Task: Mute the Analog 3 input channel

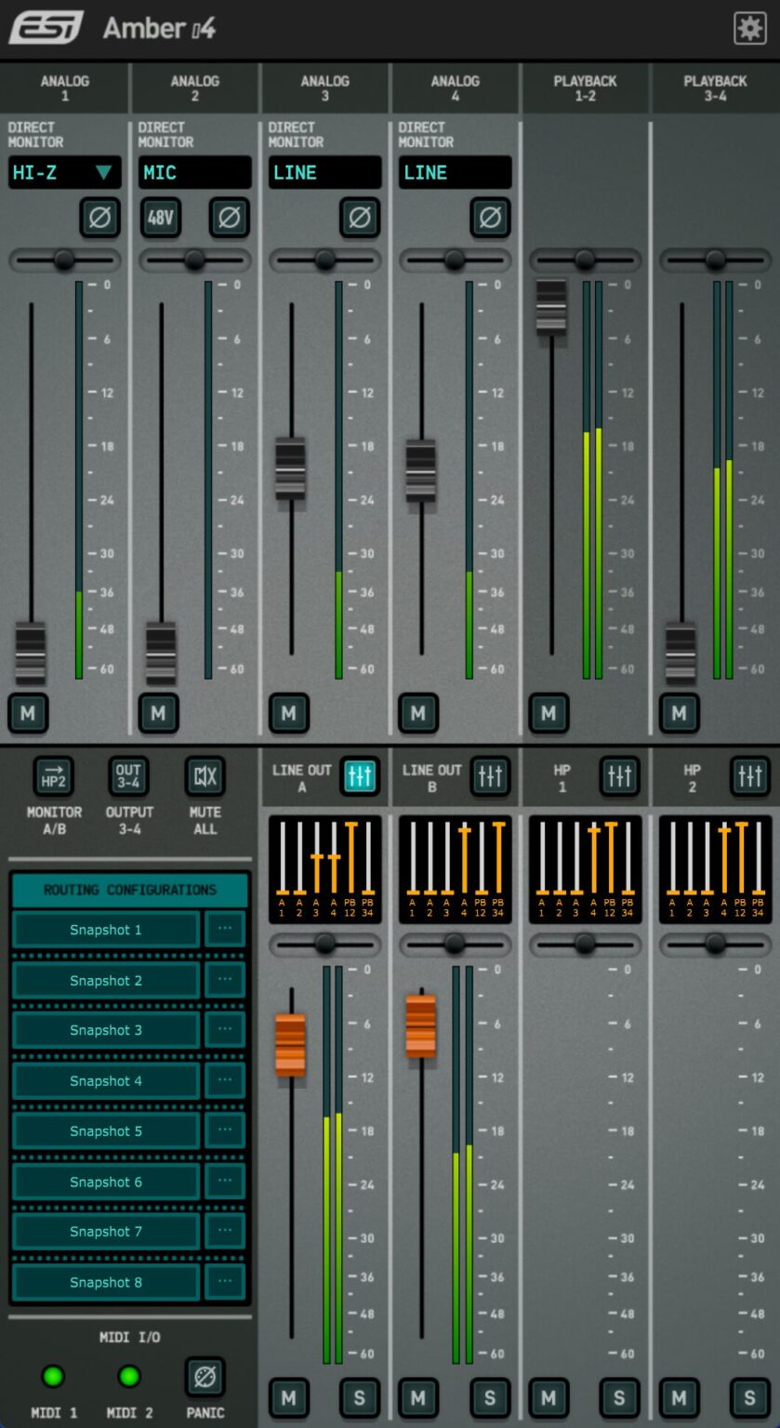Action: pyautogui.click(x=288, y=714)
